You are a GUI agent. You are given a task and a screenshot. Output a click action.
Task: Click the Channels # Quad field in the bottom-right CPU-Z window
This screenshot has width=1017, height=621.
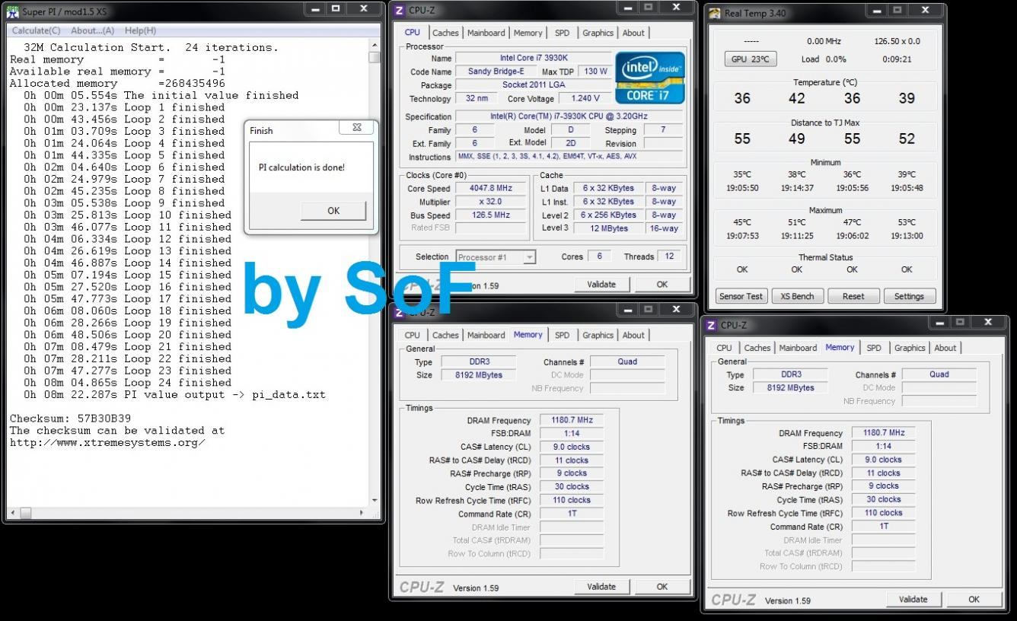(x=939, y=374)
